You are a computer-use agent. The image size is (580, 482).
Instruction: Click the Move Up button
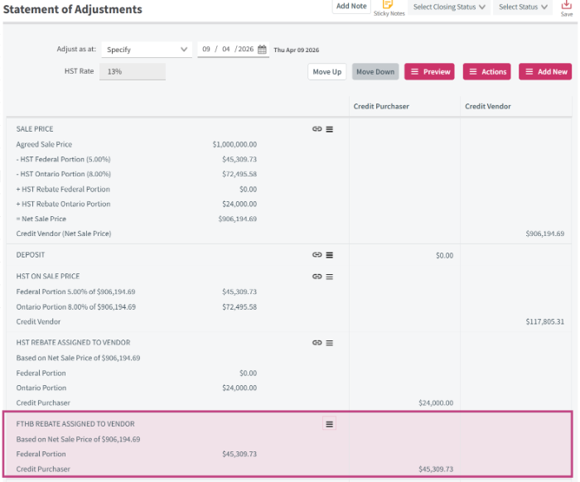pos(327,72)
